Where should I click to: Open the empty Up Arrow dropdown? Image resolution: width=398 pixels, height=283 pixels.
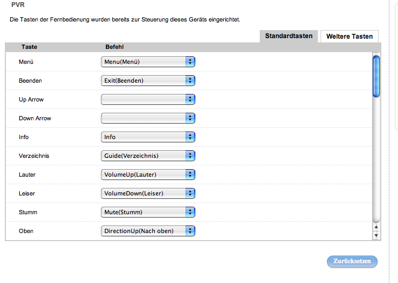tap(148, 99)
